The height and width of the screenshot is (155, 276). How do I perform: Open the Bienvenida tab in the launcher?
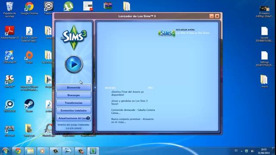click(x=74, y=87)
